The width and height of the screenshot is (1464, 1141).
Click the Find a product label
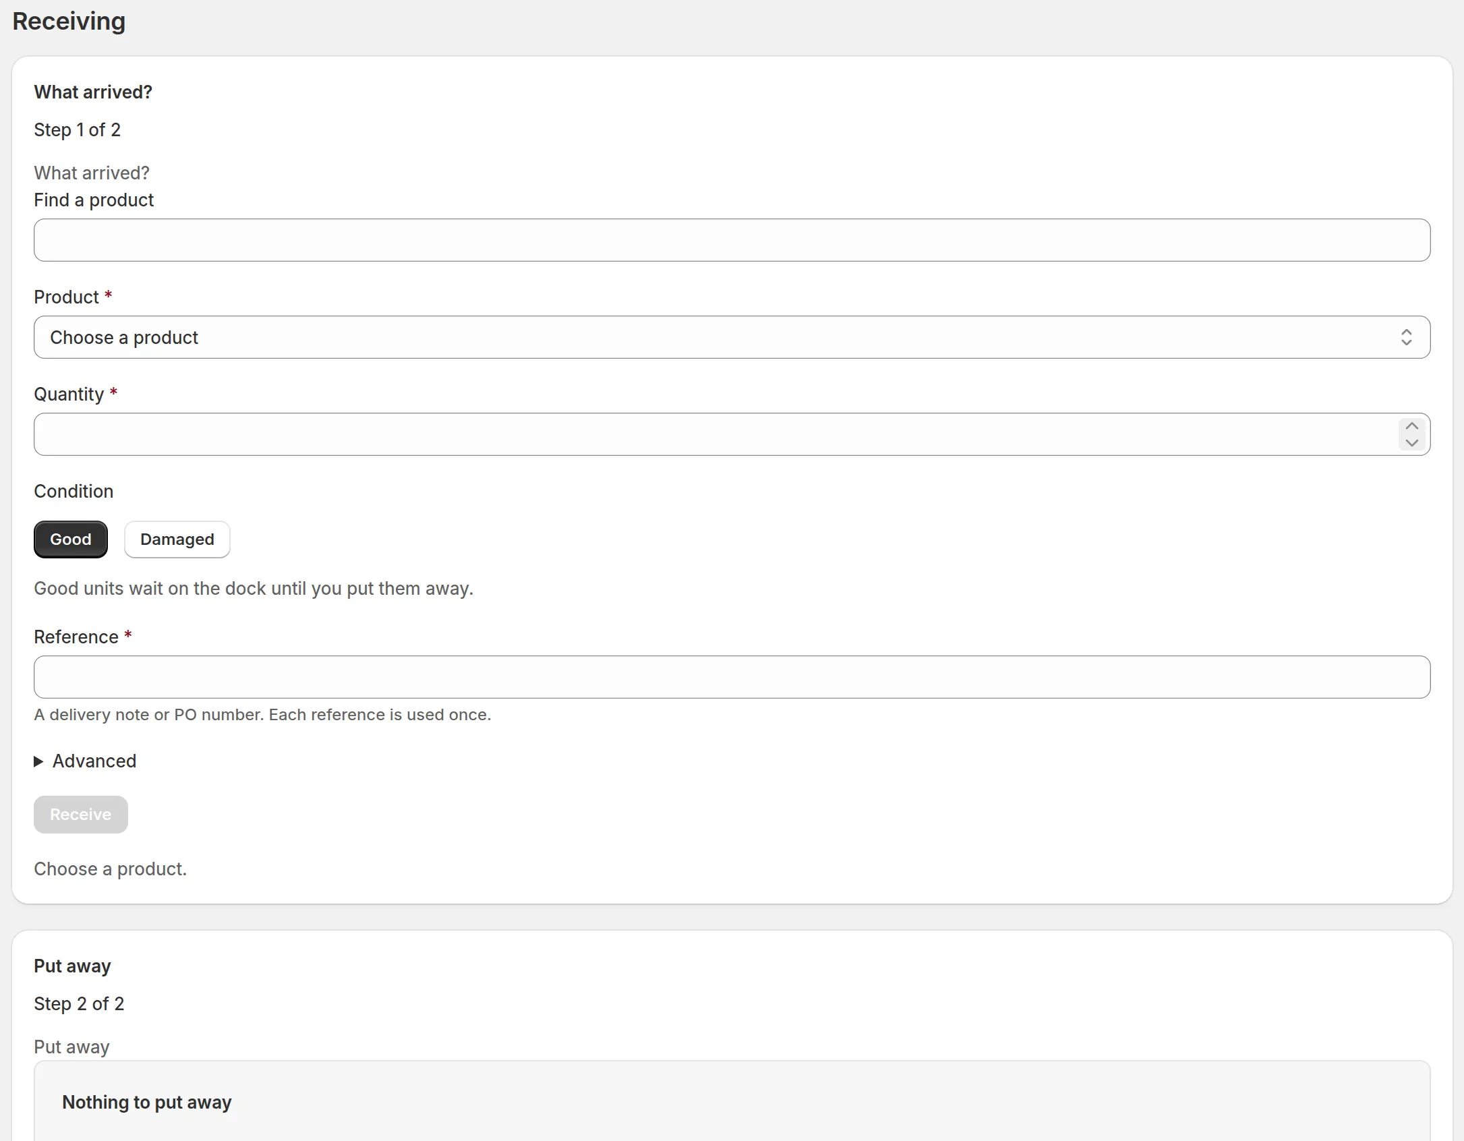click(x=94, y=200)
